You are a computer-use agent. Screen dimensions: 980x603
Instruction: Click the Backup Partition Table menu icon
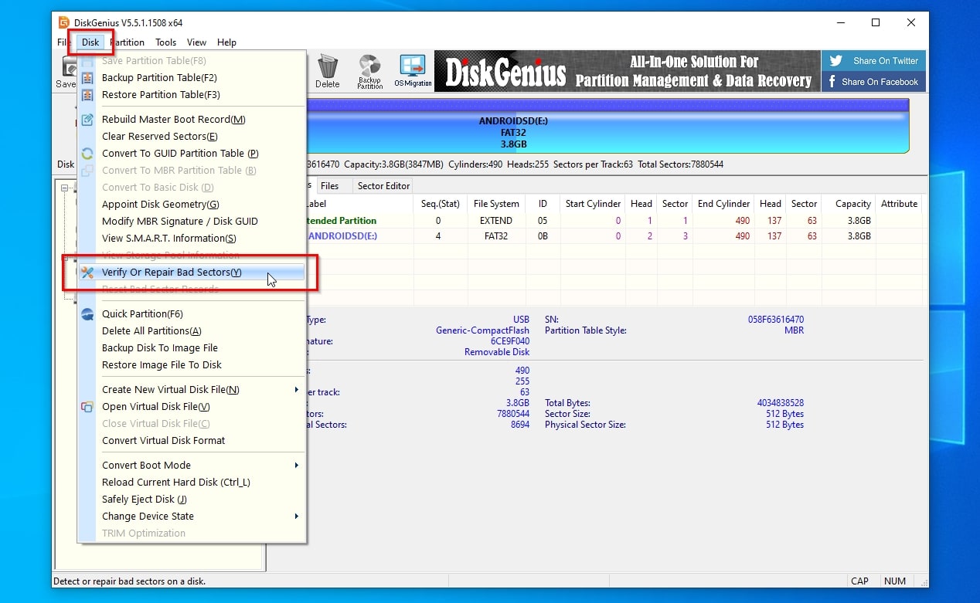[x=87, y=78]
